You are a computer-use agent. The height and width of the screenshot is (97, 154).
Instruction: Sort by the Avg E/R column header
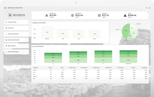tap(130, 68)
